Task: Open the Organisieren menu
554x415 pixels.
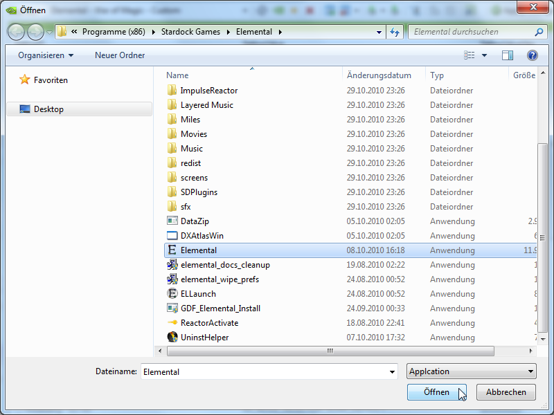Action: [46, 55]
